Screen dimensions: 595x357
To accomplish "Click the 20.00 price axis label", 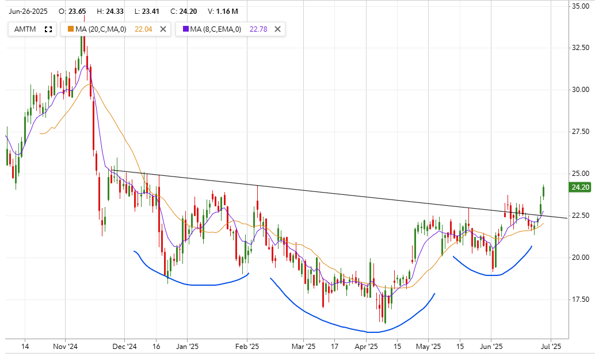I will coord(581,258).
